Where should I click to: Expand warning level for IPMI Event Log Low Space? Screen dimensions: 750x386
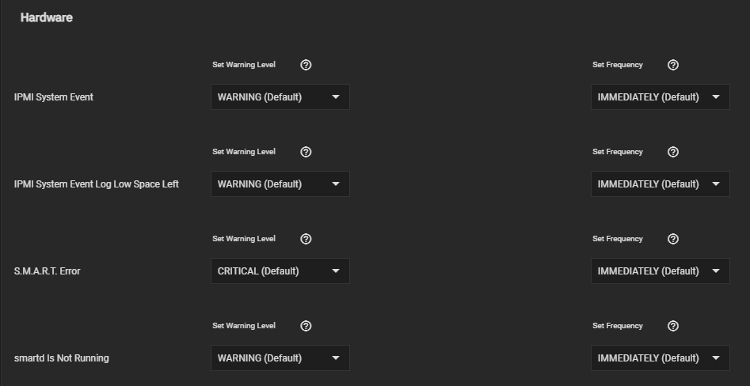280,184
